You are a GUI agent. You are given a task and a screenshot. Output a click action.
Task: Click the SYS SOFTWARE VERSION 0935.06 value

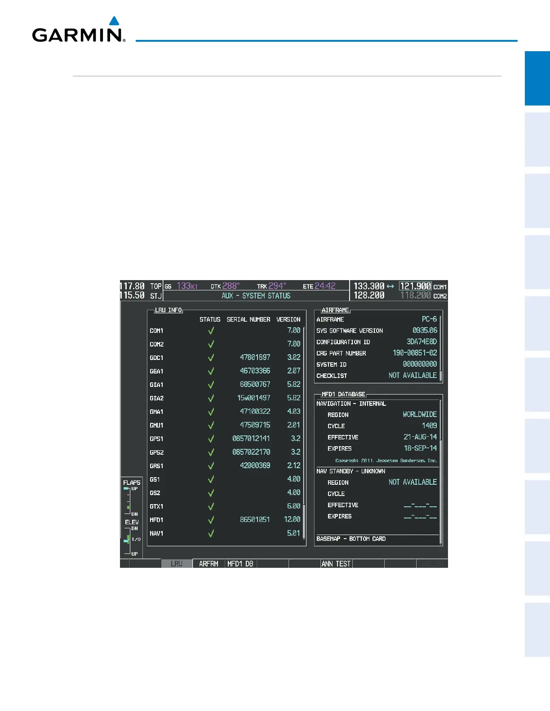(425, 330)
